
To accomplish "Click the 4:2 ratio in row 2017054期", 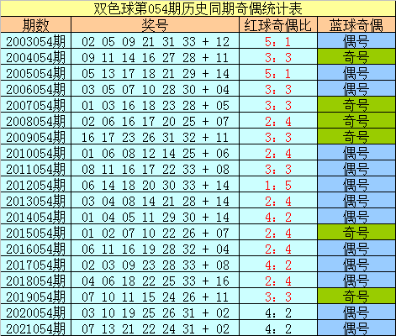I will click(x=278, y=265).
